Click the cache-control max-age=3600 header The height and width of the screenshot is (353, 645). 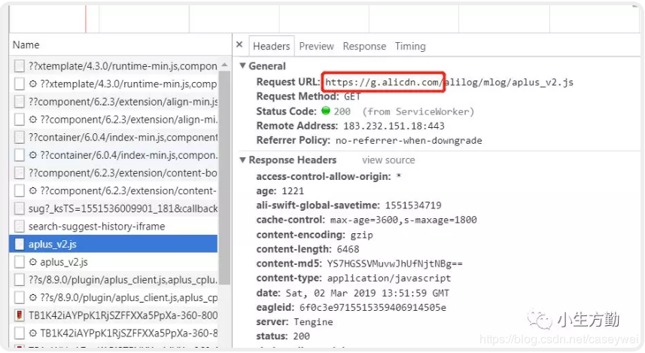tap(366, 220)
